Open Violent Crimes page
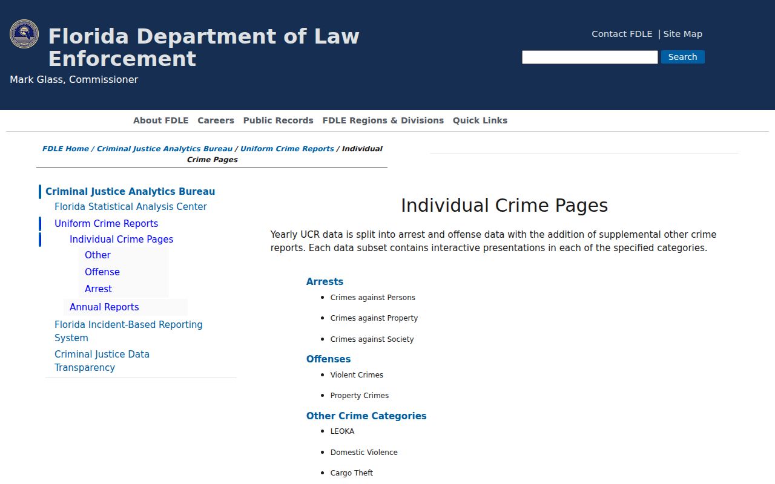 [357, 375]
